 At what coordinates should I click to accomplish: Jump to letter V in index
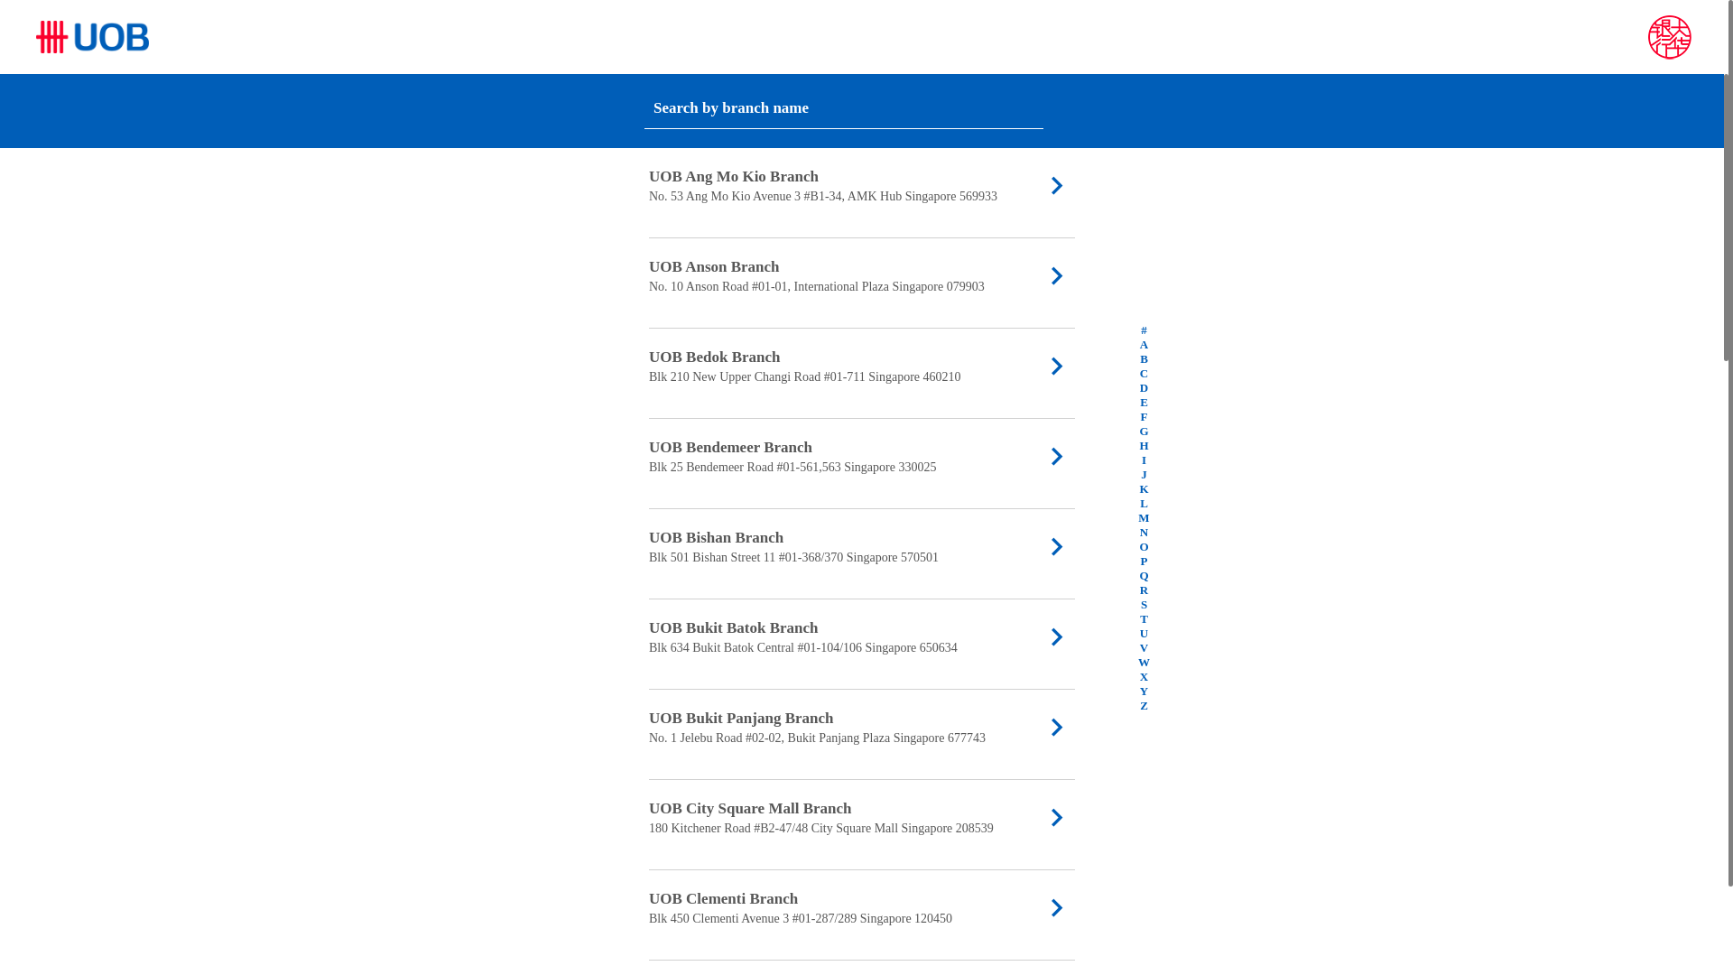pyautogui.click(x=1144, y=648)
